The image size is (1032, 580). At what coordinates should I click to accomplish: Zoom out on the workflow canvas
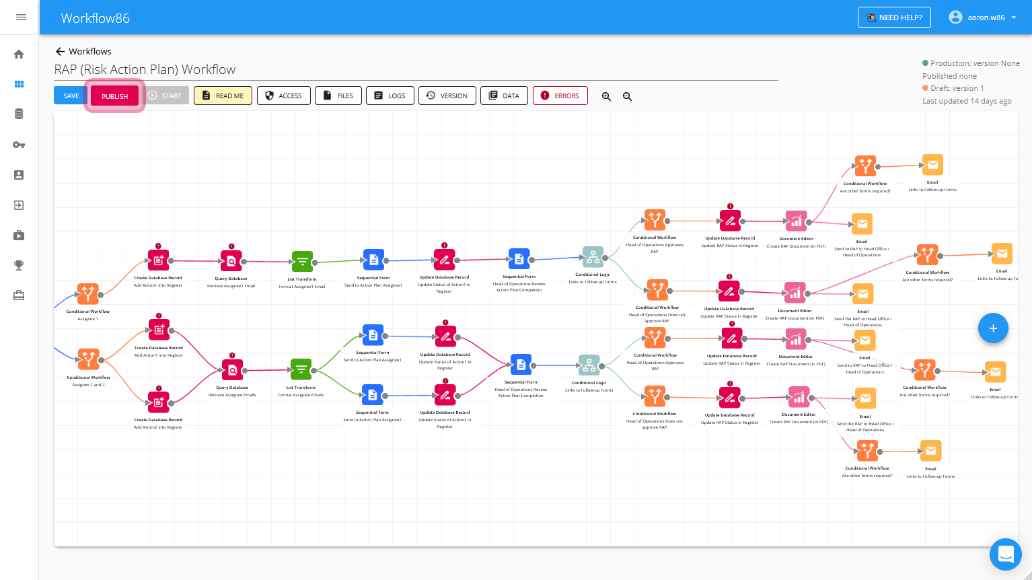click(x=627, y=96)
